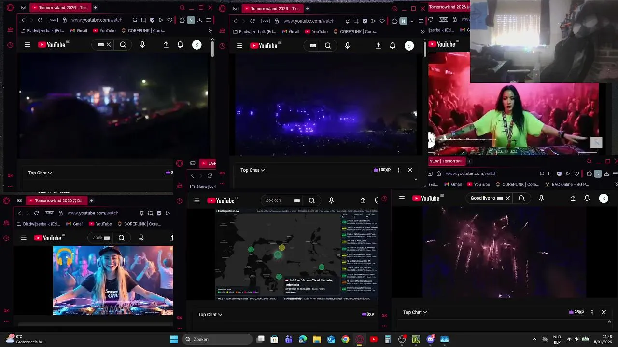
Task: Take snapshot in top-left window's address bar
Action: (143, 20)
